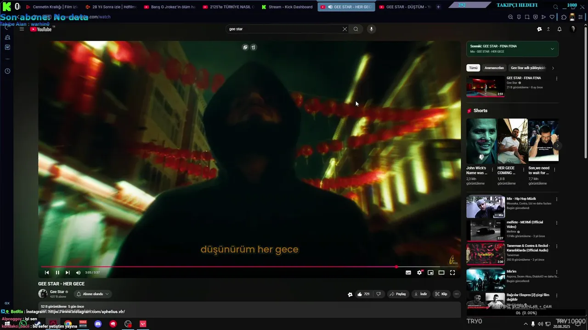Like the video with thumbs up
The image size is (588, 330).
click(x=363, y=294)
